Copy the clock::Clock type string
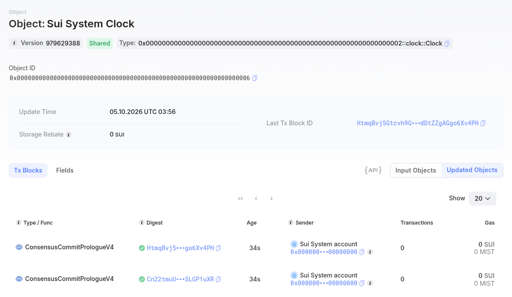The width and height of the screenshot is (512, 297). (x=446, y=44)
